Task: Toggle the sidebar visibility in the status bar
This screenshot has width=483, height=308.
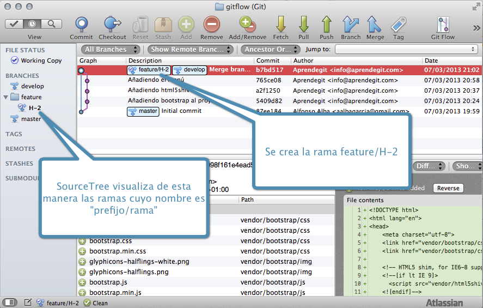Action: coord(9,303)
